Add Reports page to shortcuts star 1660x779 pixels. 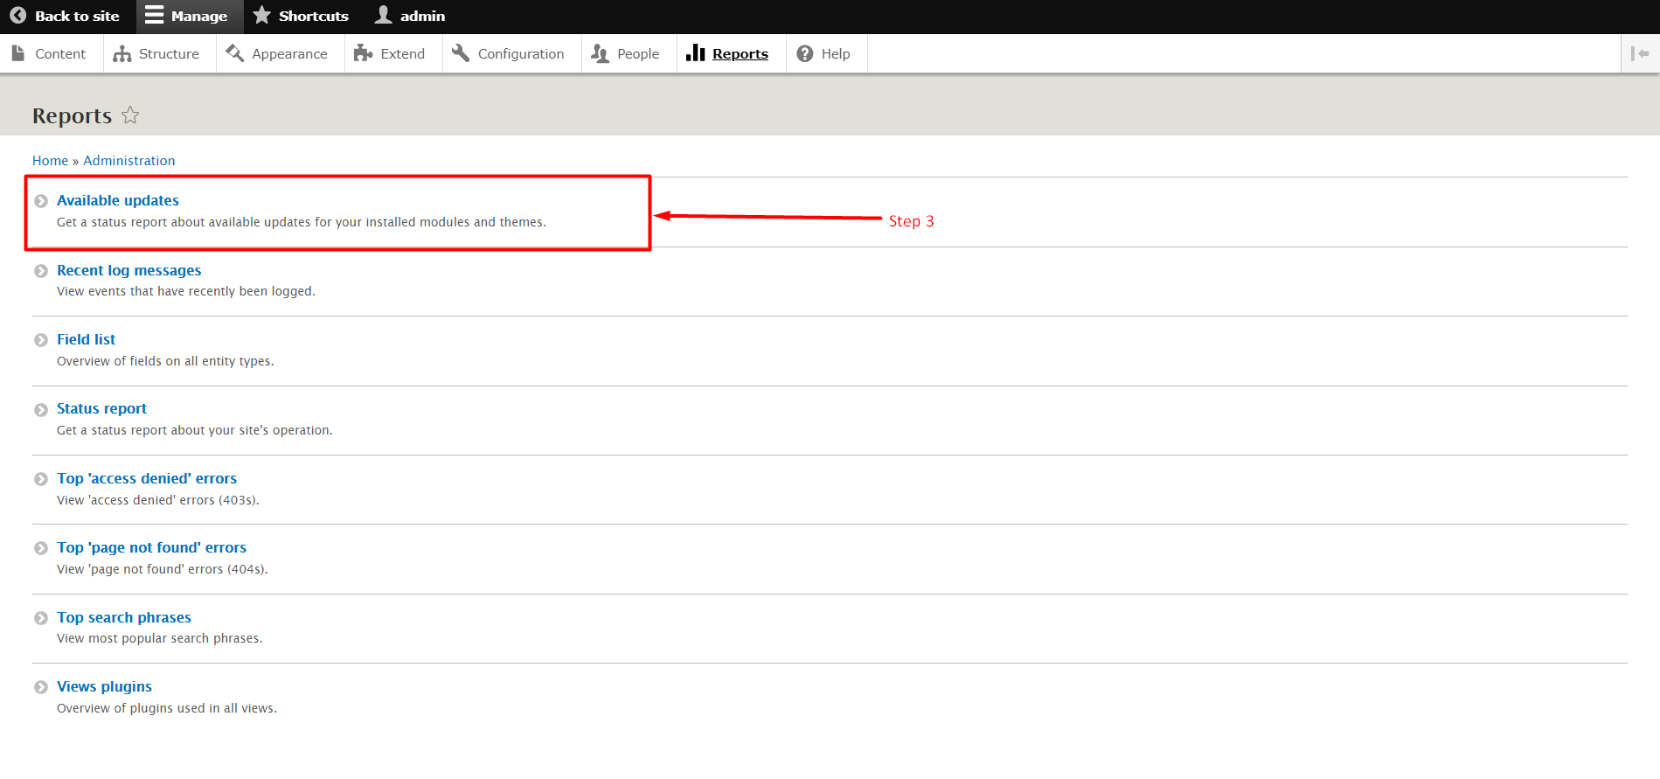(130, 115)
